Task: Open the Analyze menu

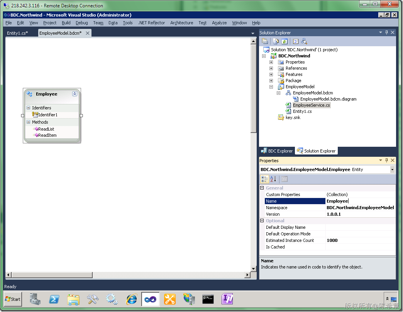Action: (219, 23)
